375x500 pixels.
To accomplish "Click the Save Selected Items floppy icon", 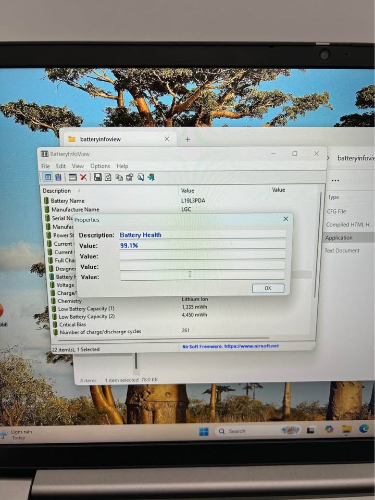I will coord(98,177).
